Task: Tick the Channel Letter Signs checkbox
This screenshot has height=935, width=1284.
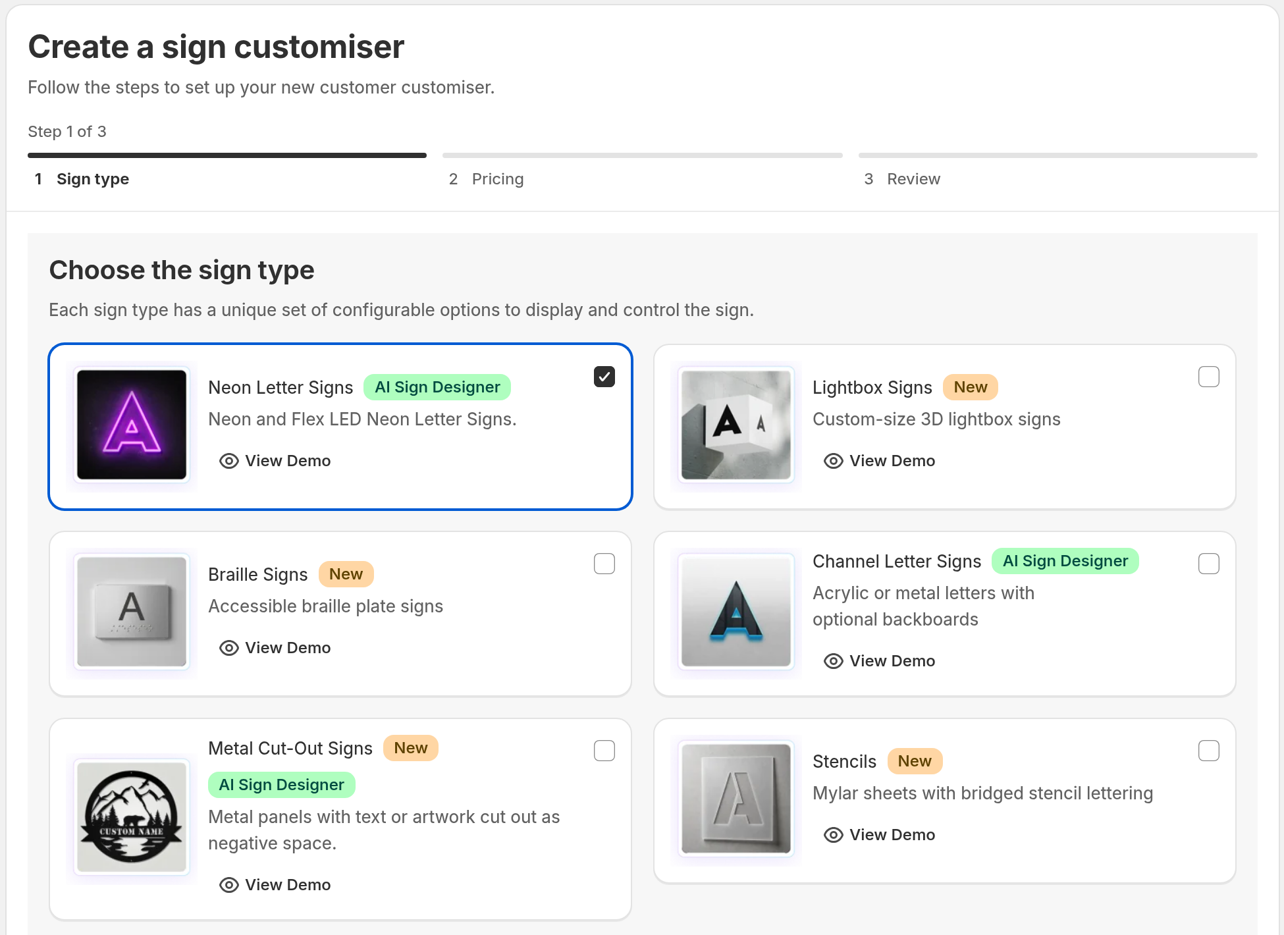Action: pyautogui.click(x=1208, y=564)
